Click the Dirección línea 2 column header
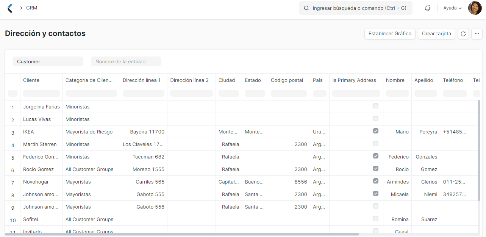 [191, 80]
